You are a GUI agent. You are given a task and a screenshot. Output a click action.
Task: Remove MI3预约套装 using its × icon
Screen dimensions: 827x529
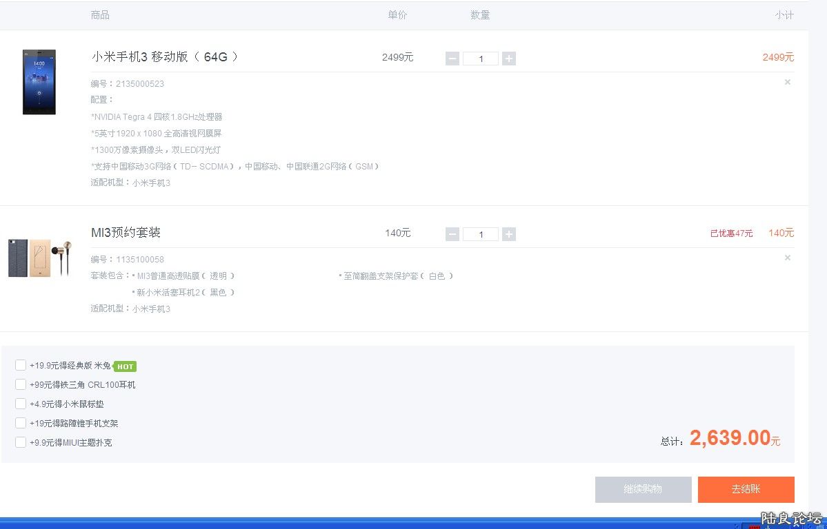tap(787, 258)
